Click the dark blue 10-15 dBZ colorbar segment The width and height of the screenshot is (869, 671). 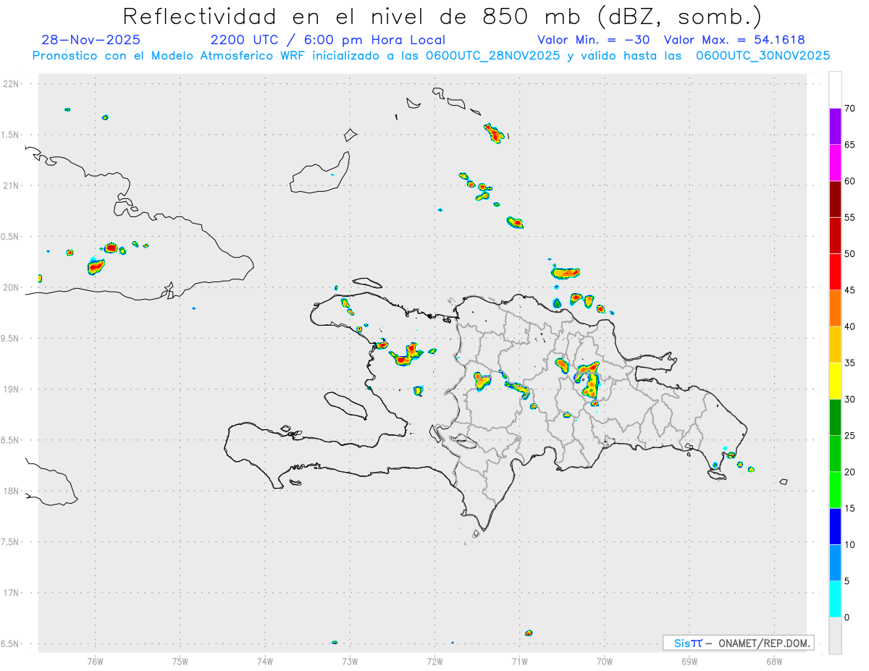click(x=835, y=526)
